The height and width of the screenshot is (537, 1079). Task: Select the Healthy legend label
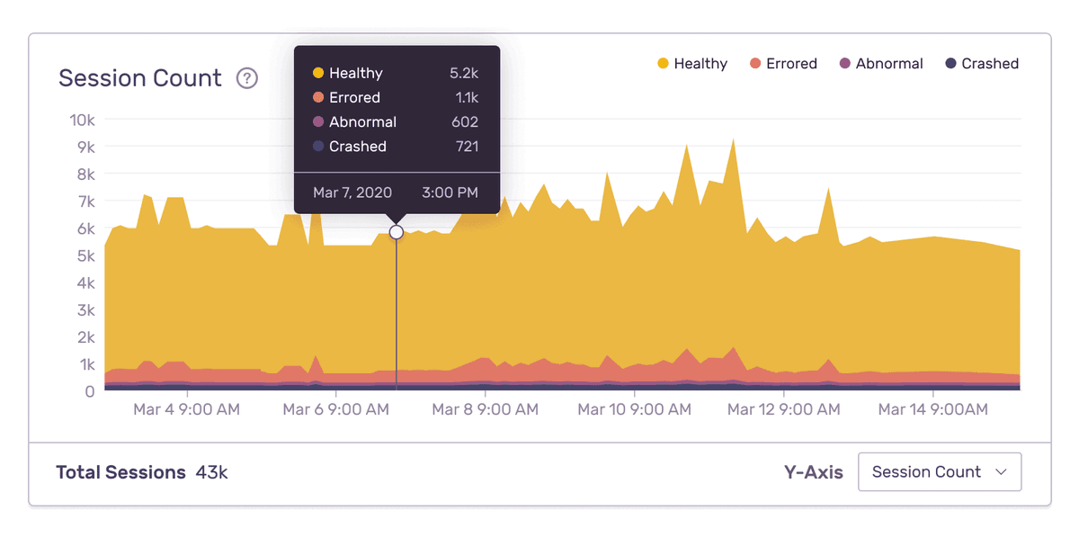pos(703,63)
